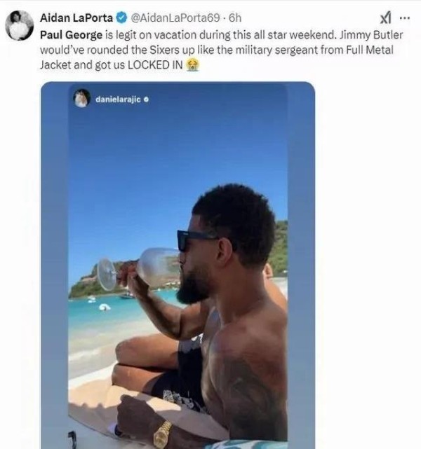Viewport: 421px width, 449px height.
Task: Click the words "Full Metal" in the tweet
Action: click(373, 50)
